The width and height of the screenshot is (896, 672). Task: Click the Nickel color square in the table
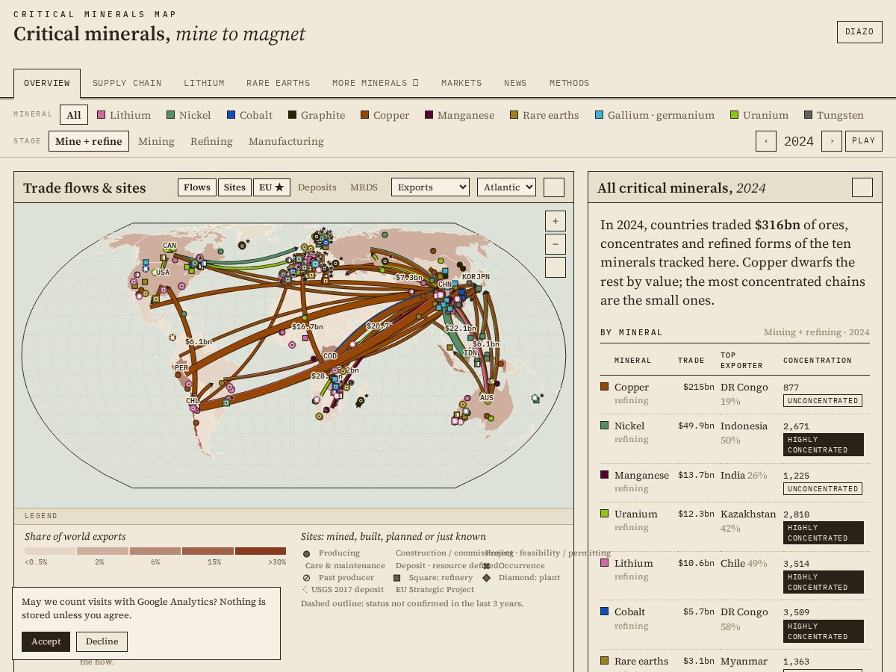pos(605,426)
